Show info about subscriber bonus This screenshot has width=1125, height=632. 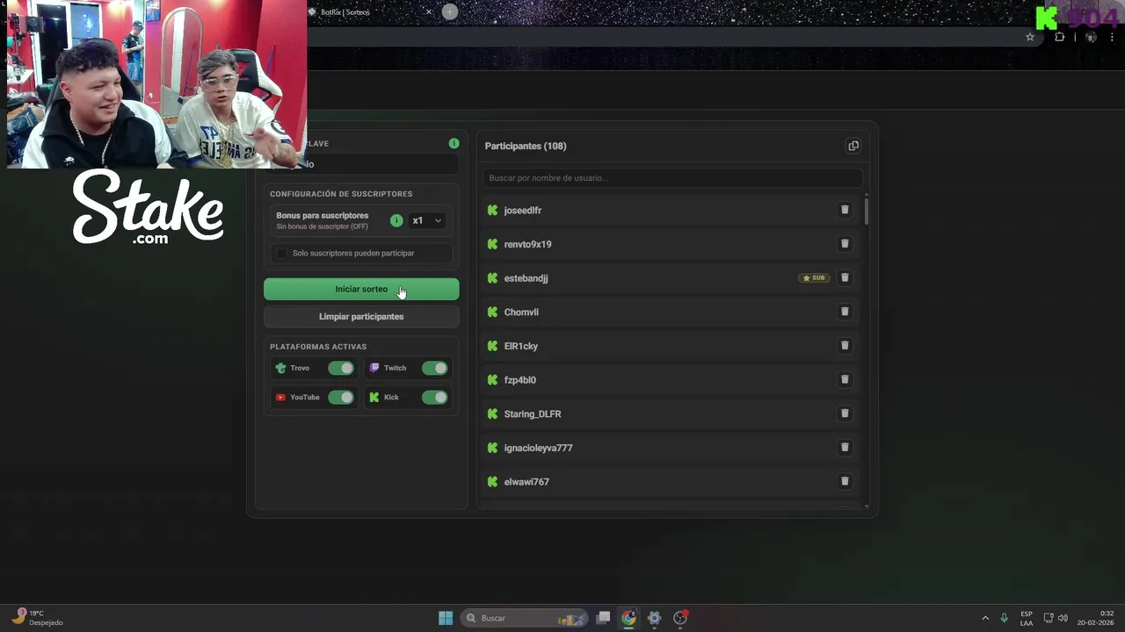click(x=396, y=220)
